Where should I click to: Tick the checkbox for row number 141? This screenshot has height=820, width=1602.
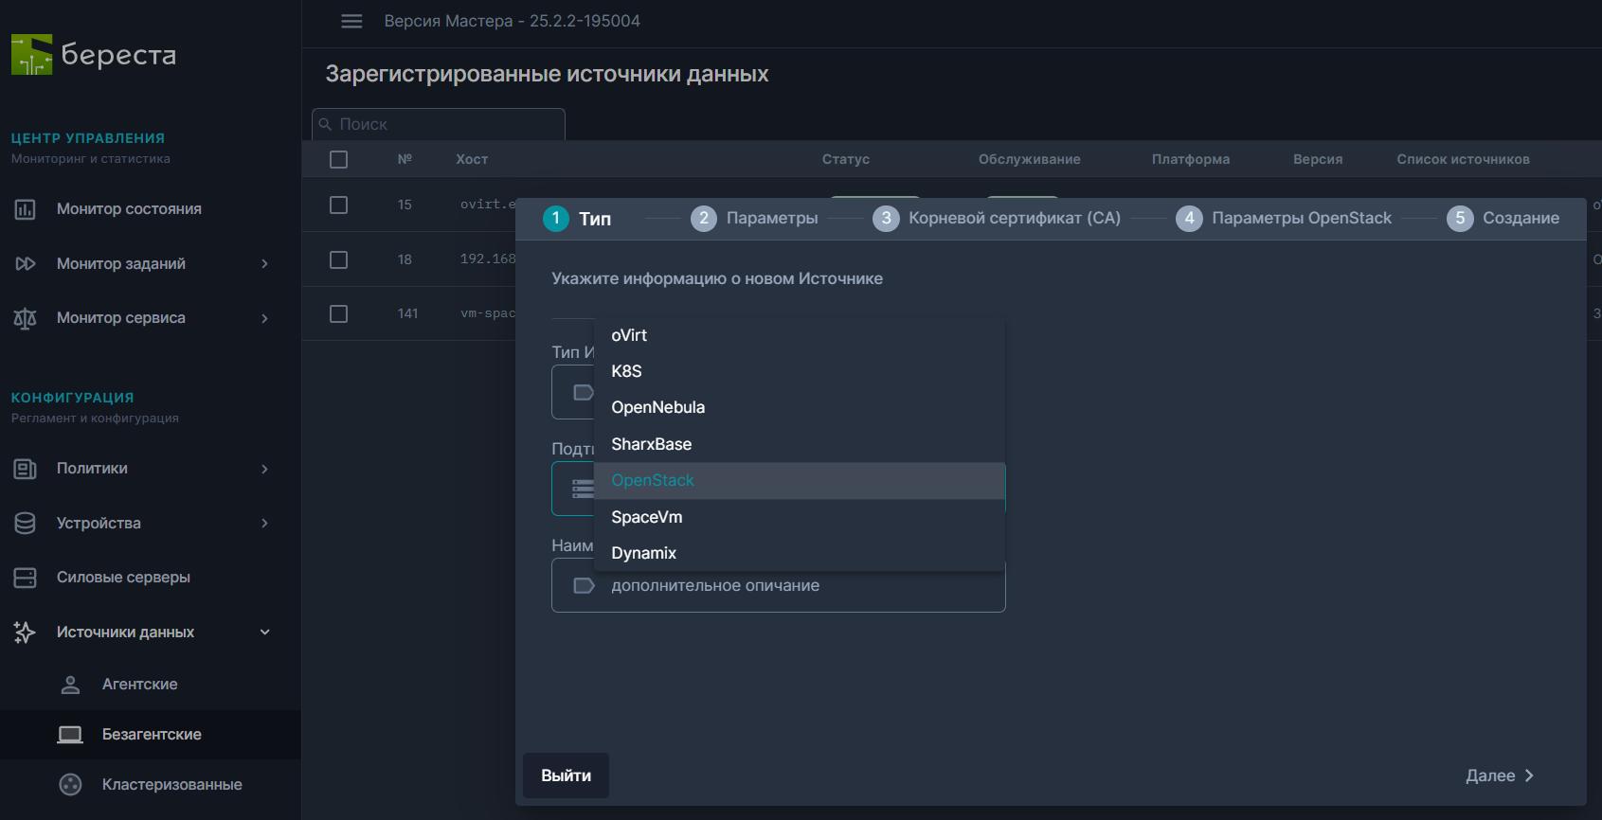(338, 313)
